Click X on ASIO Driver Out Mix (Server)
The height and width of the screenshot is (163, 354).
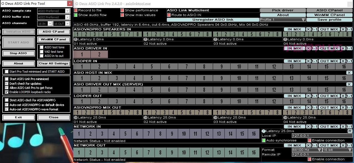coord(349,84)
